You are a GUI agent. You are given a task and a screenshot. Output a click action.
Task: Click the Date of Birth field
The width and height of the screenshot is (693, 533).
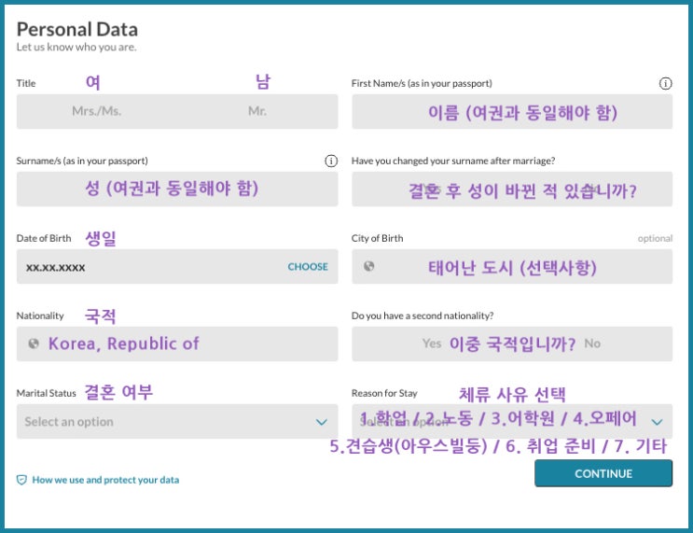(x=177, y=266)
